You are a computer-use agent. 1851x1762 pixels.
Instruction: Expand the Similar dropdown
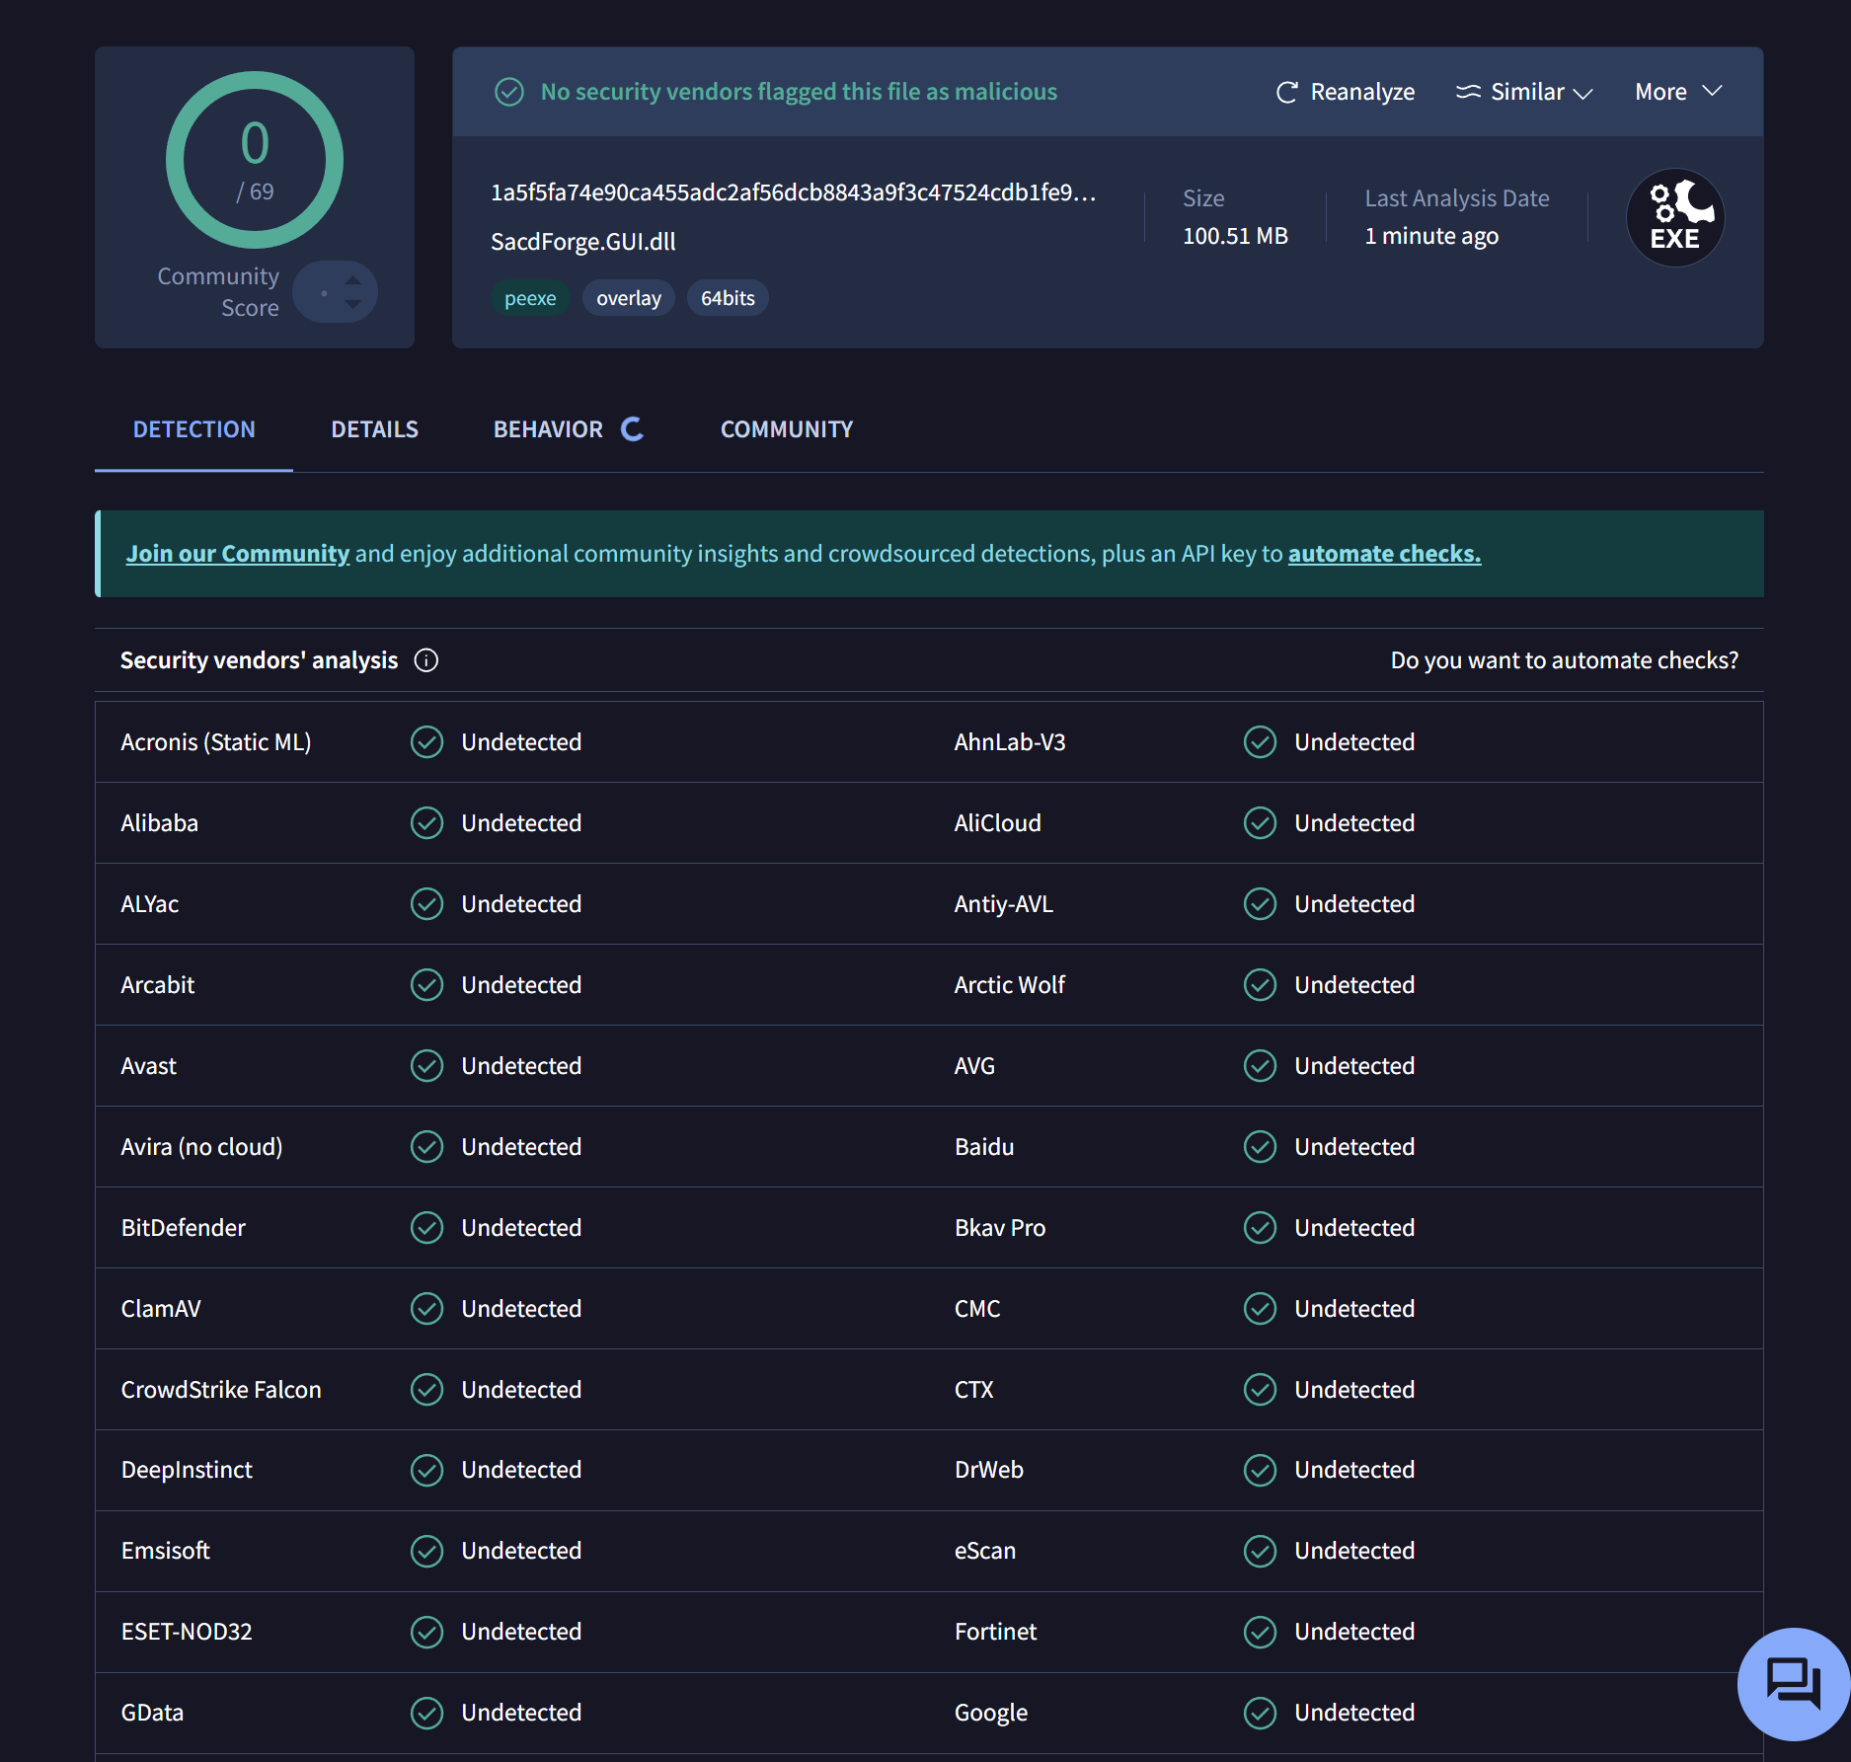pyautogui.click(x=1525, y=92)
